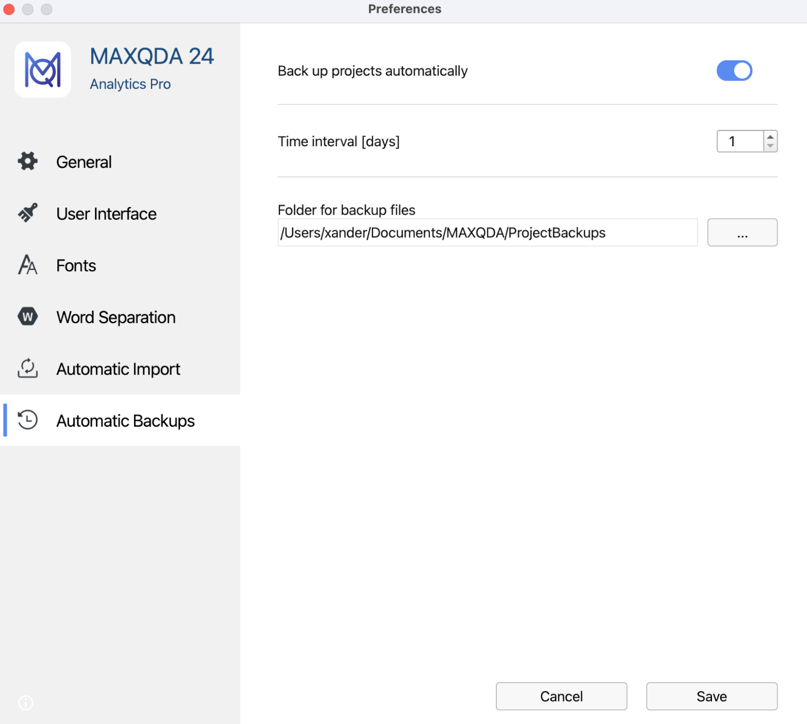Open the General settings gear icon
Image resolution: width=807 pixels, height=724 pixels.
27,162
